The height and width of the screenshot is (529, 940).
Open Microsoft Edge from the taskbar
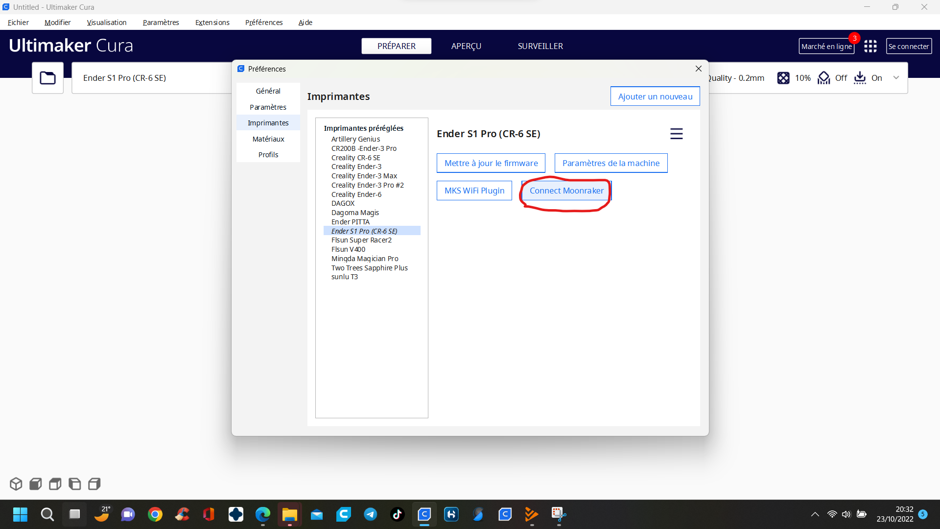pos(263,514)
